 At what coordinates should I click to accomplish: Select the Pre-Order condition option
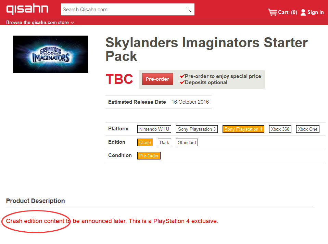click(149, 156)
